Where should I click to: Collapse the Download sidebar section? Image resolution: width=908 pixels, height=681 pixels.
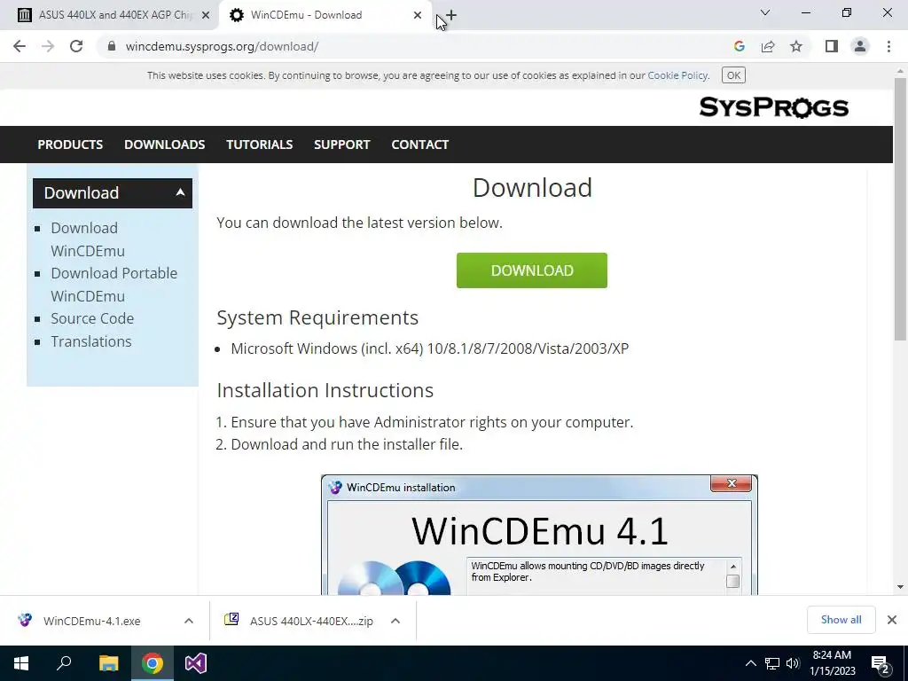pos(113,192)
